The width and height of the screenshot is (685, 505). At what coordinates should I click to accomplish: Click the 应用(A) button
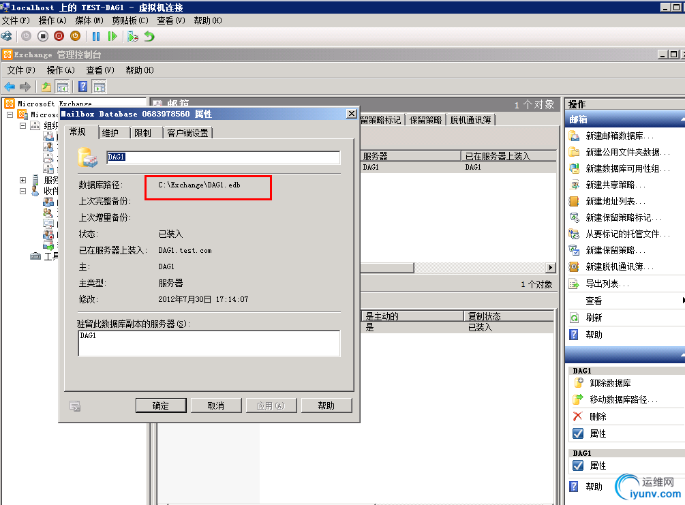point(271,405)
